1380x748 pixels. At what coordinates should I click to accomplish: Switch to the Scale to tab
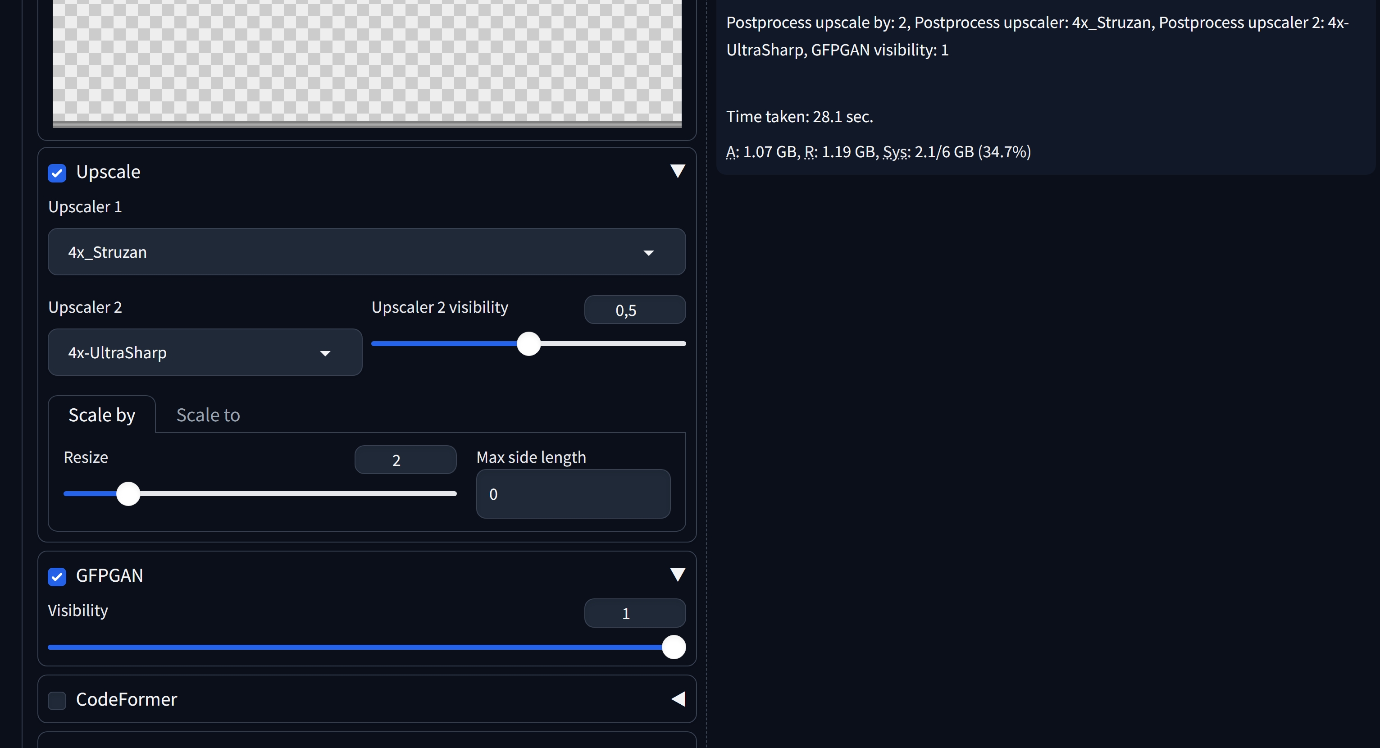[x=208, y=415]
